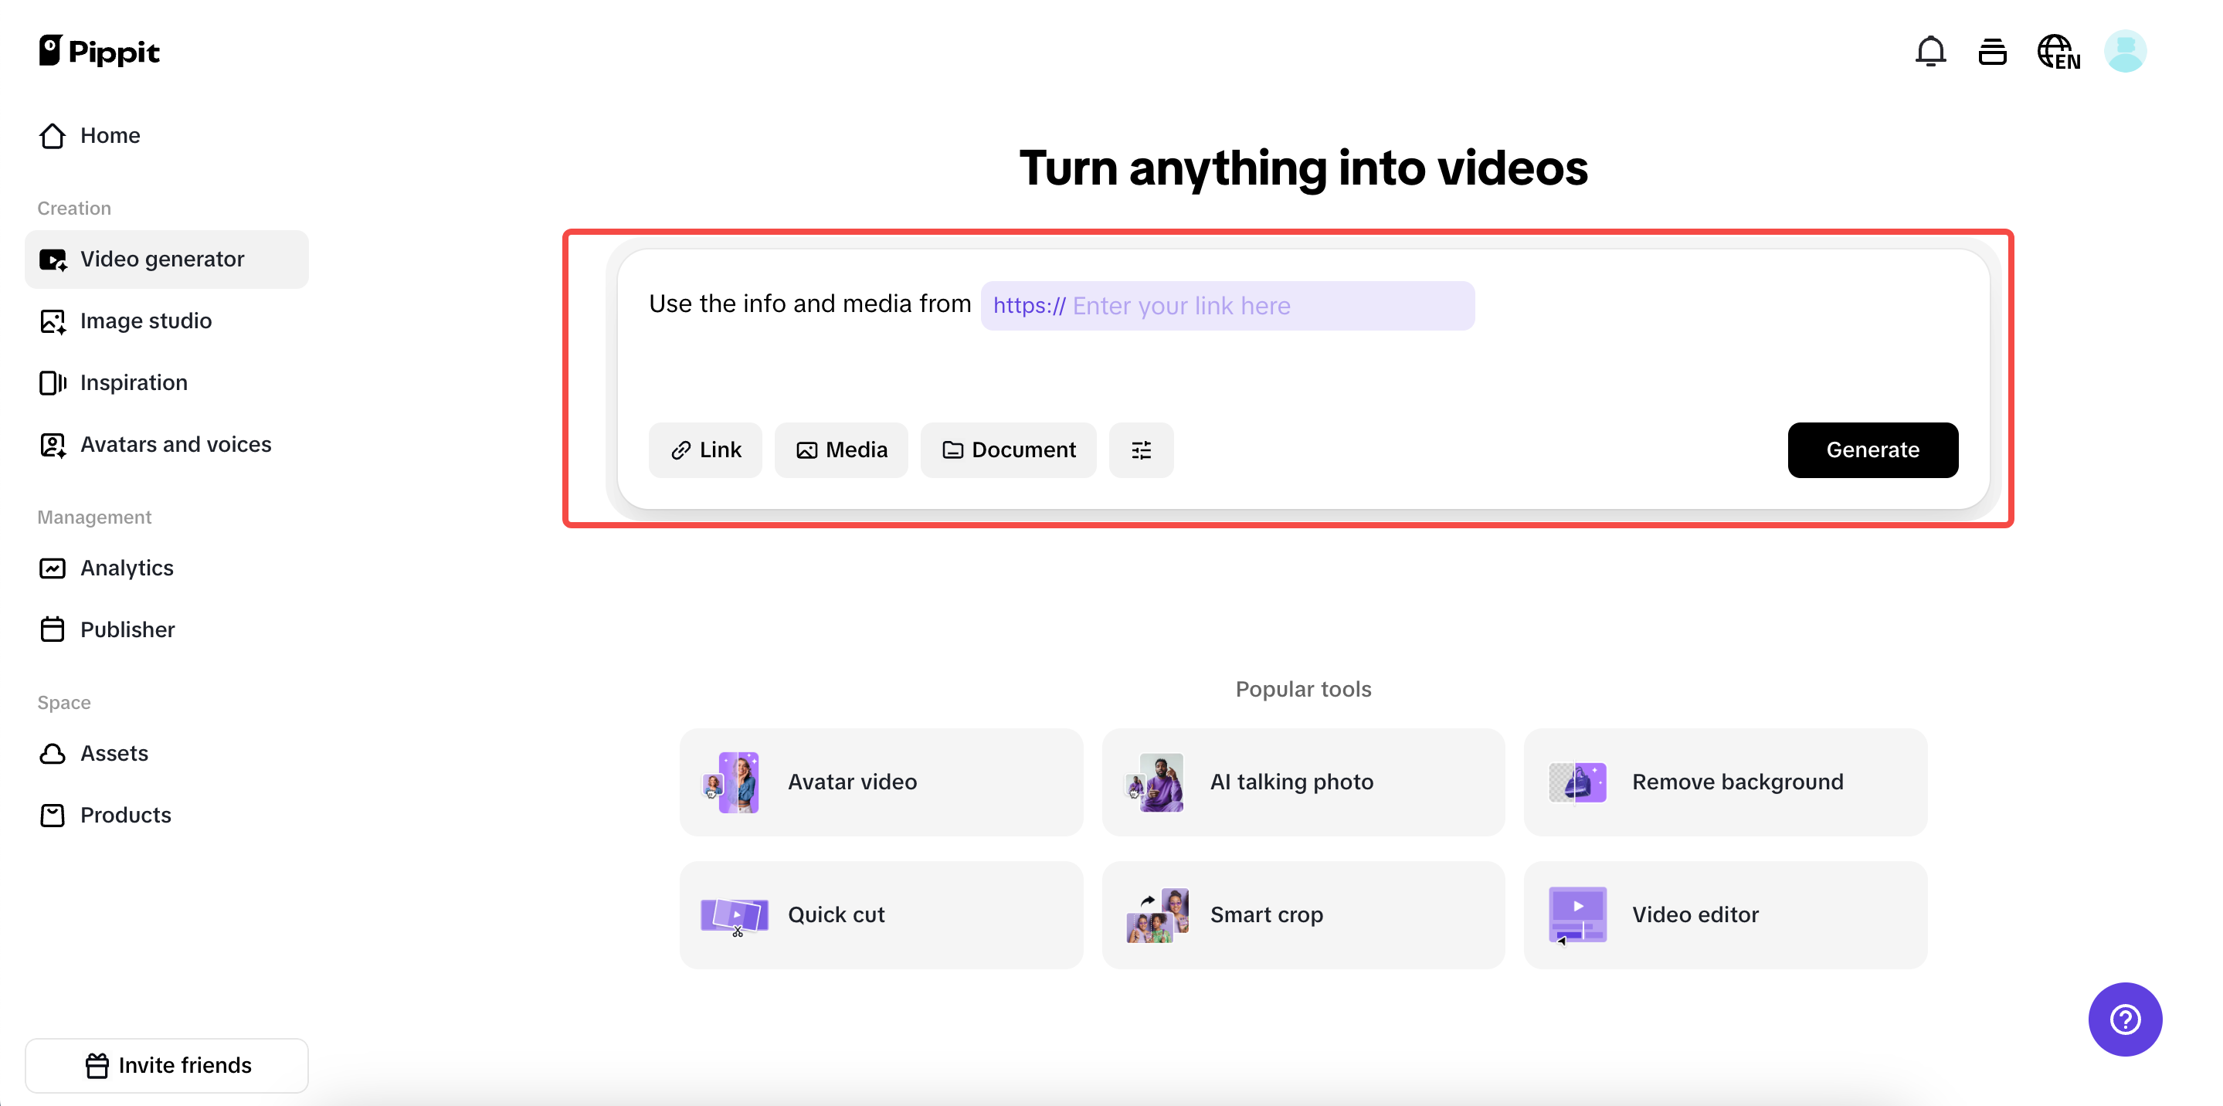Open the Analytics icon under Management
The width and height of the screenshot is (2223, 1106).
[53, 568]
